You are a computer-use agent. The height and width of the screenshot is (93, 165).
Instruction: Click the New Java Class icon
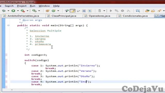54,11
